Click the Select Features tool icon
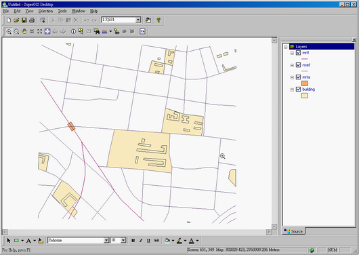The width and height of the screenshot is (359, 255). (x=81, y=31)
